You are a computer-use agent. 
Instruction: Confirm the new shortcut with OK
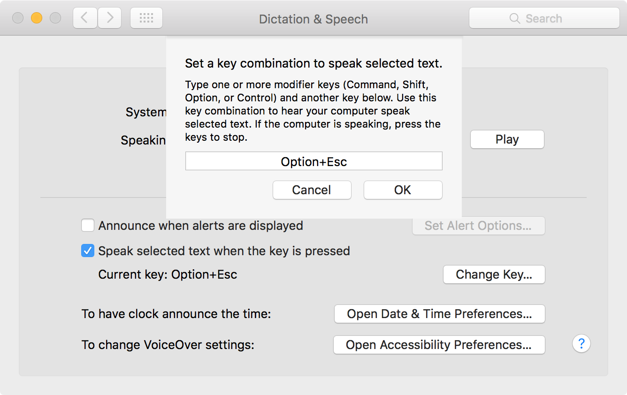[x=403, y=190]
